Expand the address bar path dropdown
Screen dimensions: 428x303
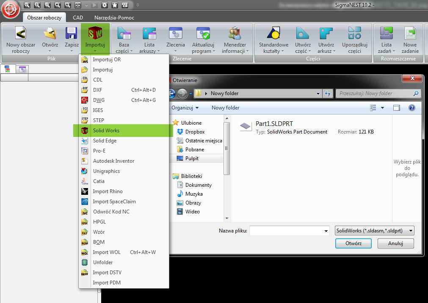pos(318,93)
